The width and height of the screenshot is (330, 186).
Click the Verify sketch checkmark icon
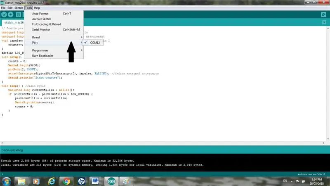pos(4,14)
